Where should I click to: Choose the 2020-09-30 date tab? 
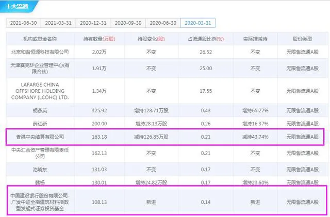(x=128, y=23)
